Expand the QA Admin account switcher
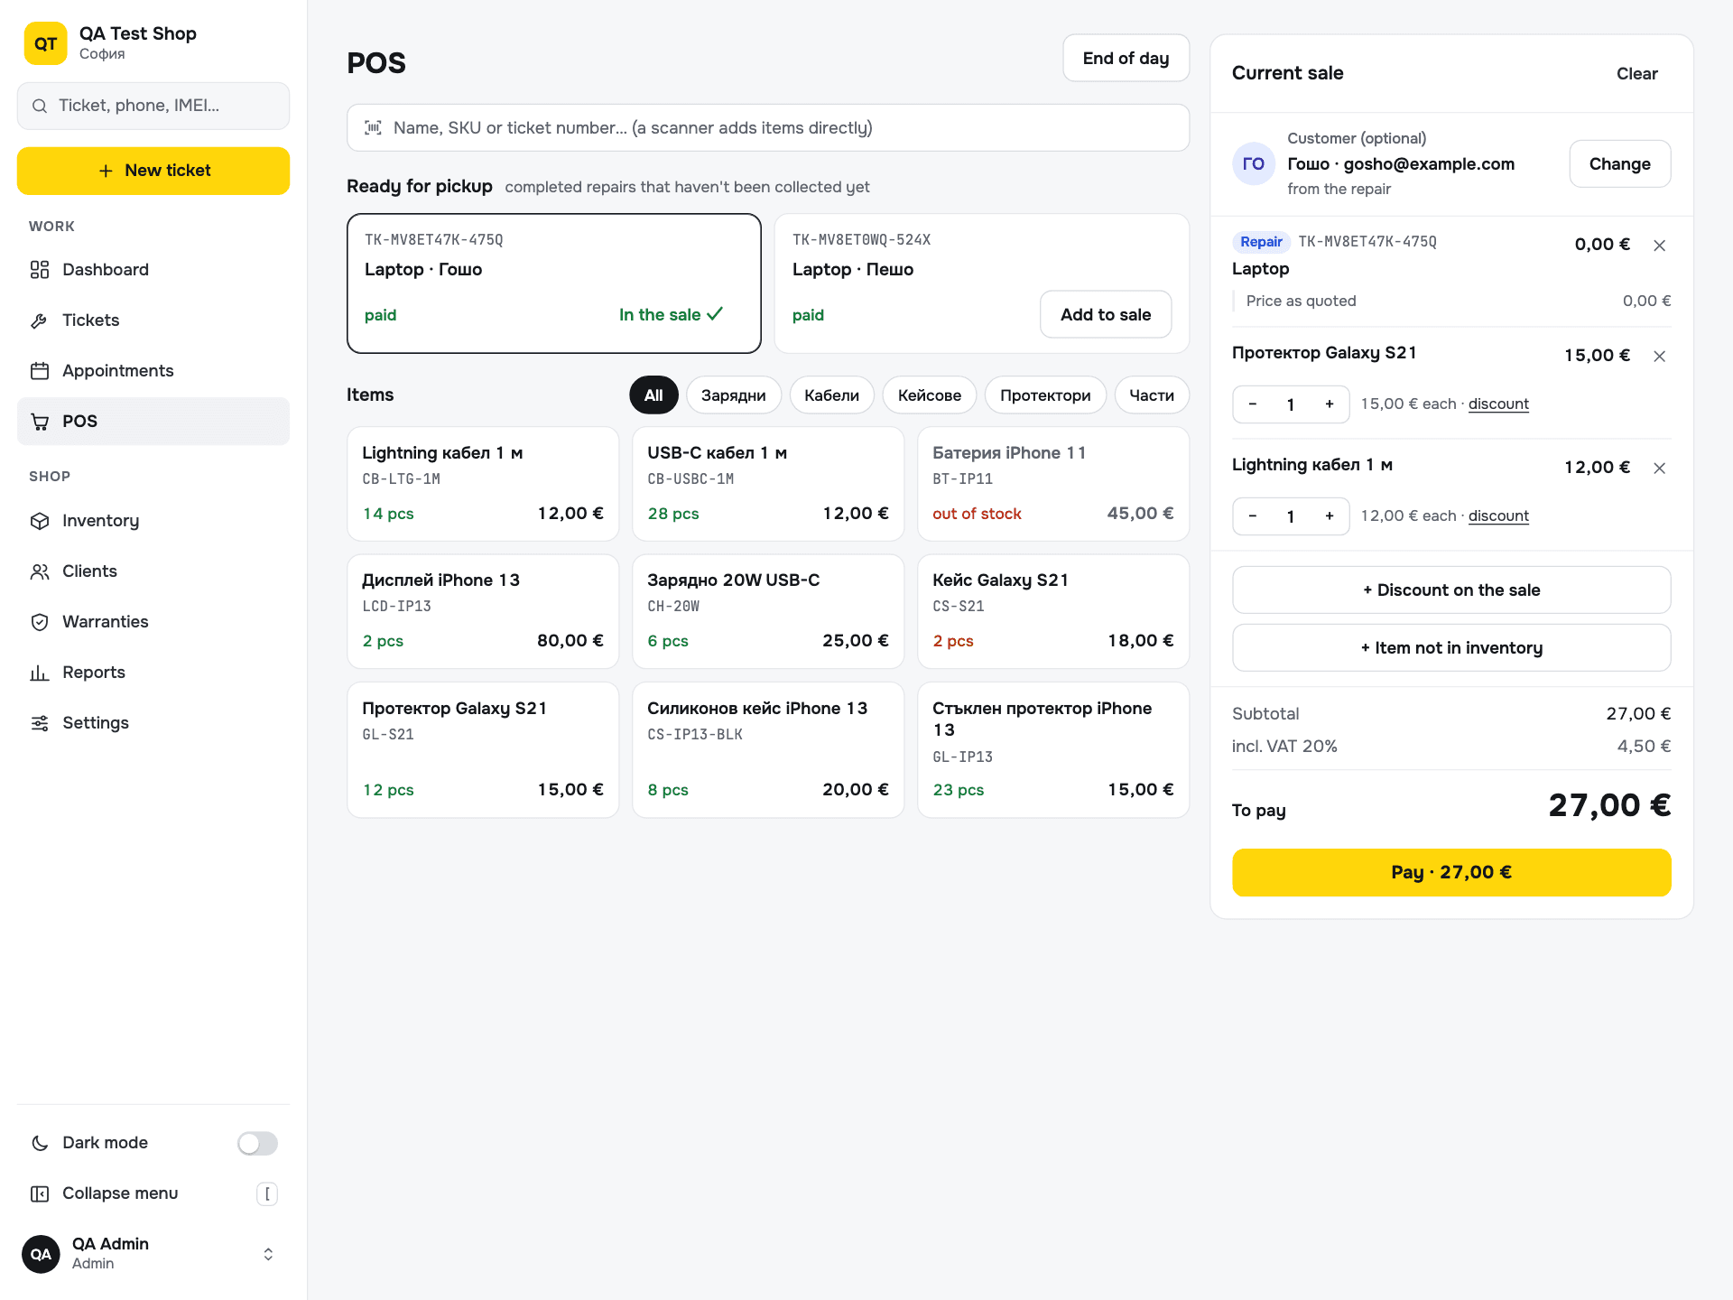This screenshot has width=1733, height=1300. click(268, 1255)
